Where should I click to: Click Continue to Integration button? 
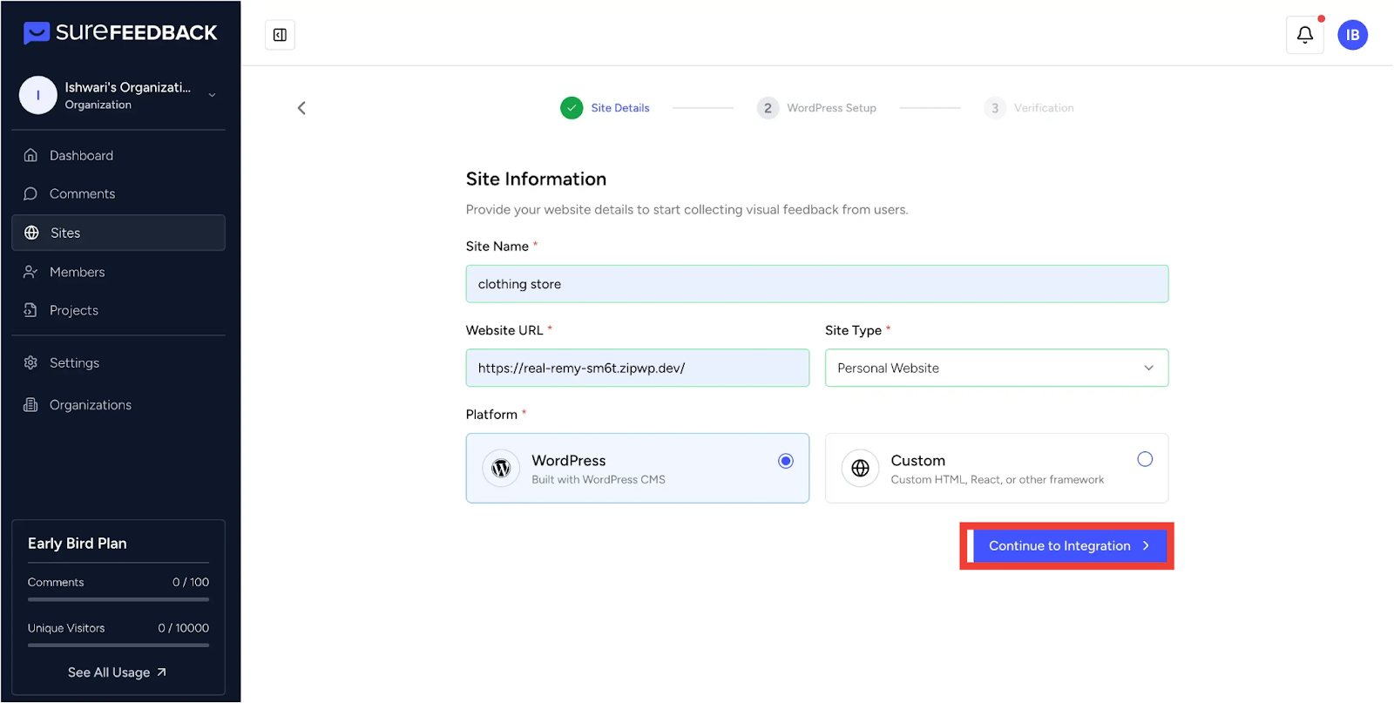pyautogui.click(x=1068, y=546)
